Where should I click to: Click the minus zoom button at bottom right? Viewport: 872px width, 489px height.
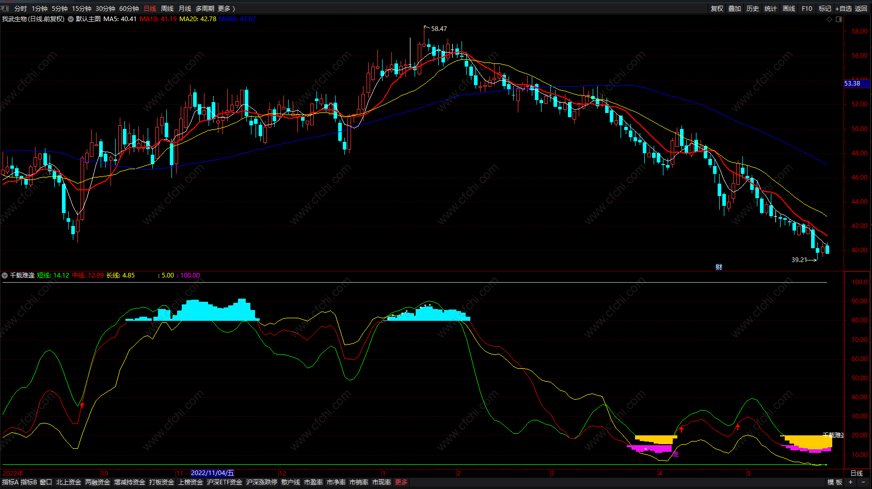pyautogui.click(x=862, y=482)
